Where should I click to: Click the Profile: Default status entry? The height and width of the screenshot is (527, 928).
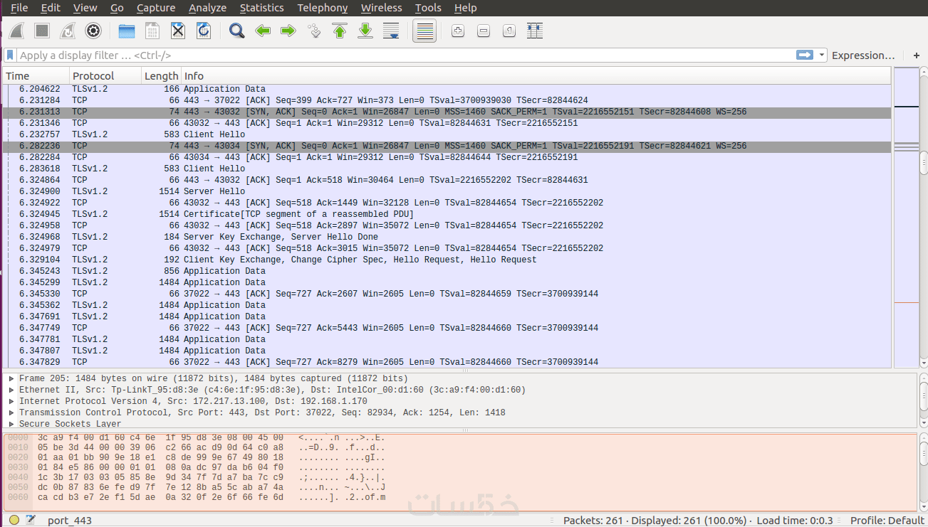click(886, 521)
